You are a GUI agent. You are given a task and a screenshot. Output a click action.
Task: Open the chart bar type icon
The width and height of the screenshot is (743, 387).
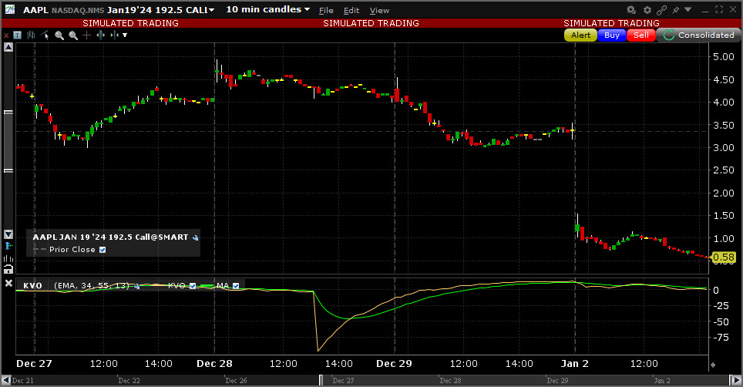[x=32, y=35]
